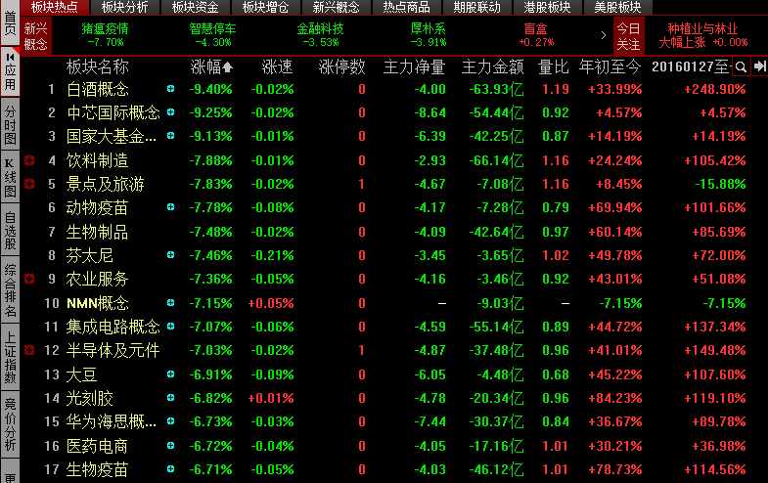Screen dimensions: 768x483
Task: Click the blue plus icon beside NMN概念
Action: click(x=170, y=303)
